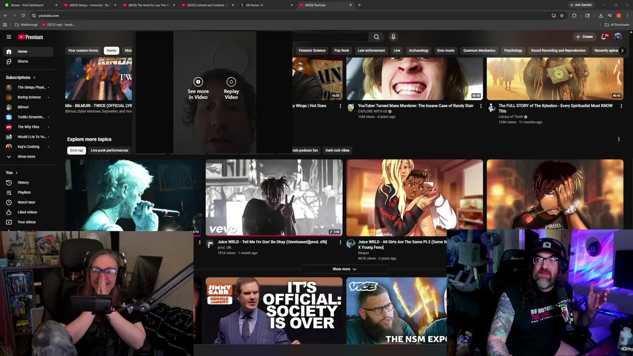
Task: Expand the Subscriptions section chevron
Action: tap(35, 78)
